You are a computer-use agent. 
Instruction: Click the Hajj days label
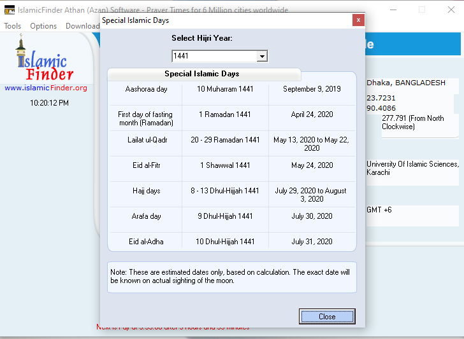click(147, 191)
